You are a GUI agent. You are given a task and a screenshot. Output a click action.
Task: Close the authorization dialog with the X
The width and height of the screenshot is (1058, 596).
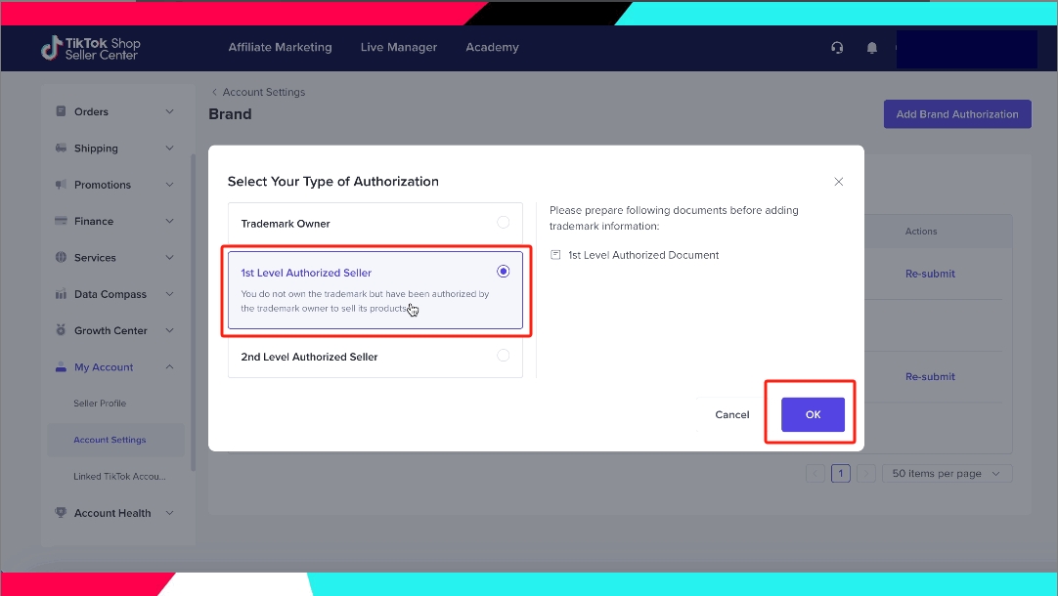[838, 182]
